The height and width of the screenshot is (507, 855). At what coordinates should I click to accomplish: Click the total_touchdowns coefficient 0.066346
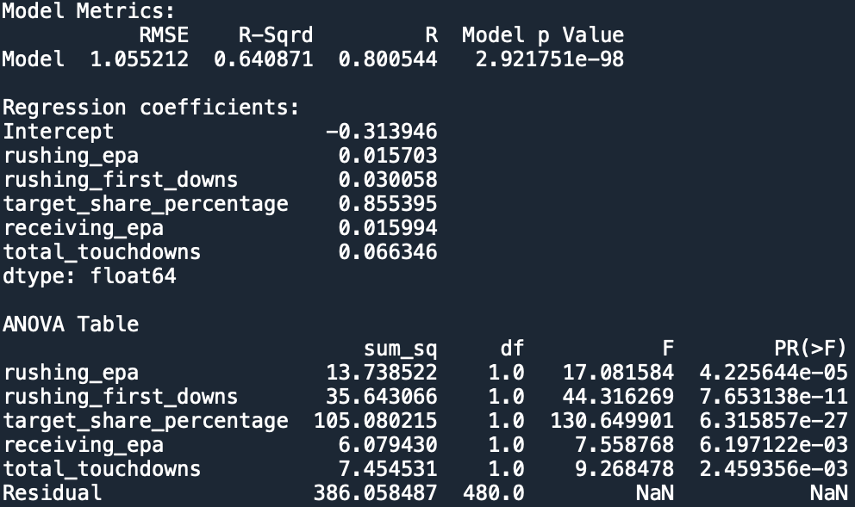pyautogui.click(x=387, y=252)
